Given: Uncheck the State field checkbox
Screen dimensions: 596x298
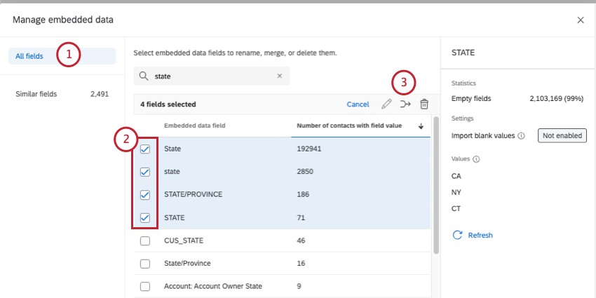Looking at the screenshot, I should [145, 149].
